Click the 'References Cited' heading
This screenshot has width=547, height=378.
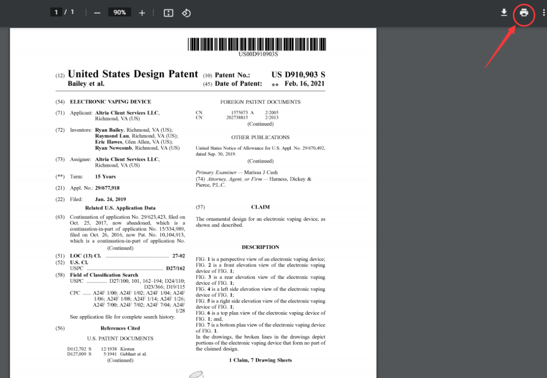[x=120, y=328]
